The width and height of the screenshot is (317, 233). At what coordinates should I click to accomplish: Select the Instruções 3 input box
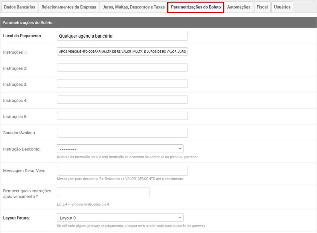click(x=122, y=84)
